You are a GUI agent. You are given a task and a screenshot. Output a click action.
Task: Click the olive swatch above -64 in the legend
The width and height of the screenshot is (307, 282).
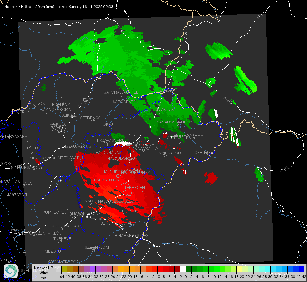pyautogui.click(x=64, y=269)
